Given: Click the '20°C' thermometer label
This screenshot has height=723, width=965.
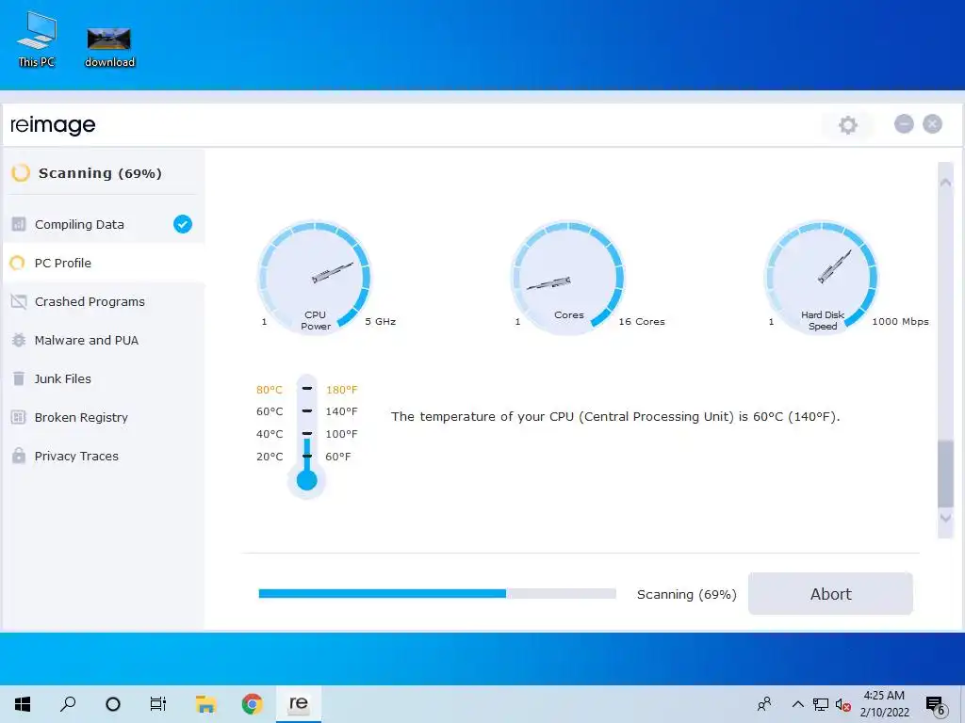Looking at the screenshot, I should point(270,457).
